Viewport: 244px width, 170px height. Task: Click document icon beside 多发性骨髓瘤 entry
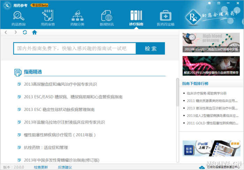click(x=19, y=160)
